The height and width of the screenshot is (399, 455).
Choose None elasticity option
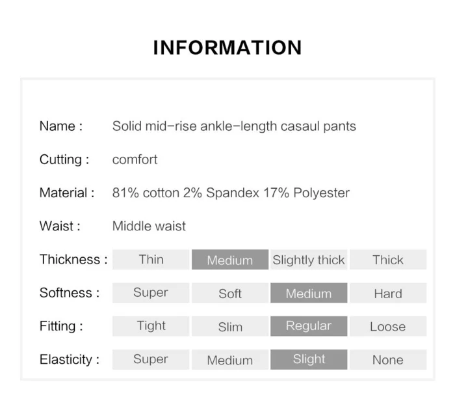pyautogui.click(x=388, y=359)
